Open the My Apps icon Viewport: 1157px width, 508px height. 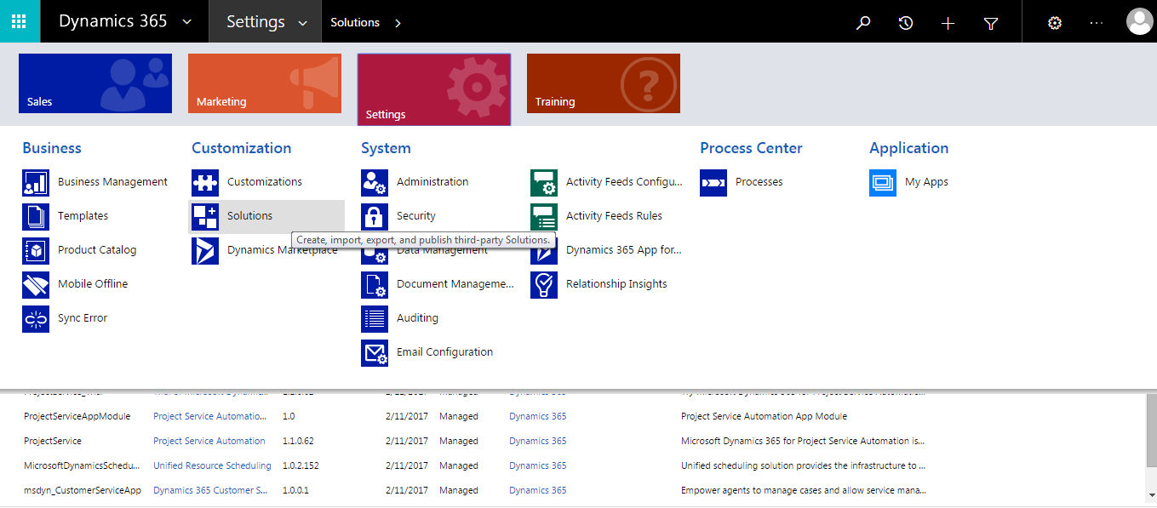(x=883, y=182)
